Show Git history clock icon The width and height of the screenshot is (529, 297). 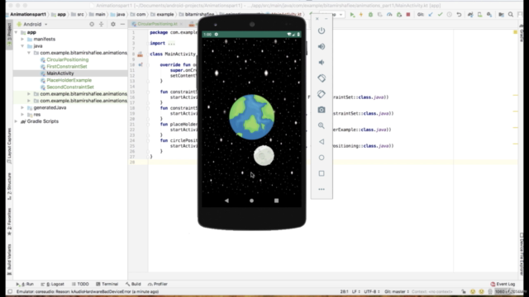(x=450, y=15)
